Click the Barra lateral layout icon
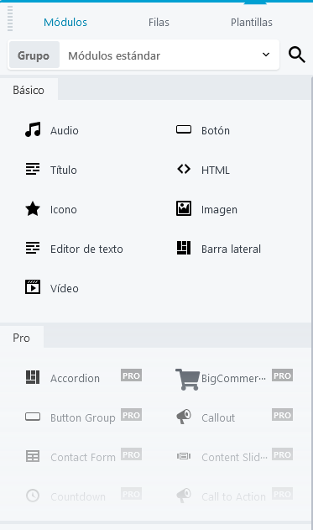 point(184,248)
